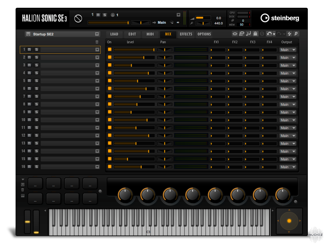The height and width of the screenshot is (246, 326).
Task: Click the Main output label in the top slot bar
Action: click(162, 23)
